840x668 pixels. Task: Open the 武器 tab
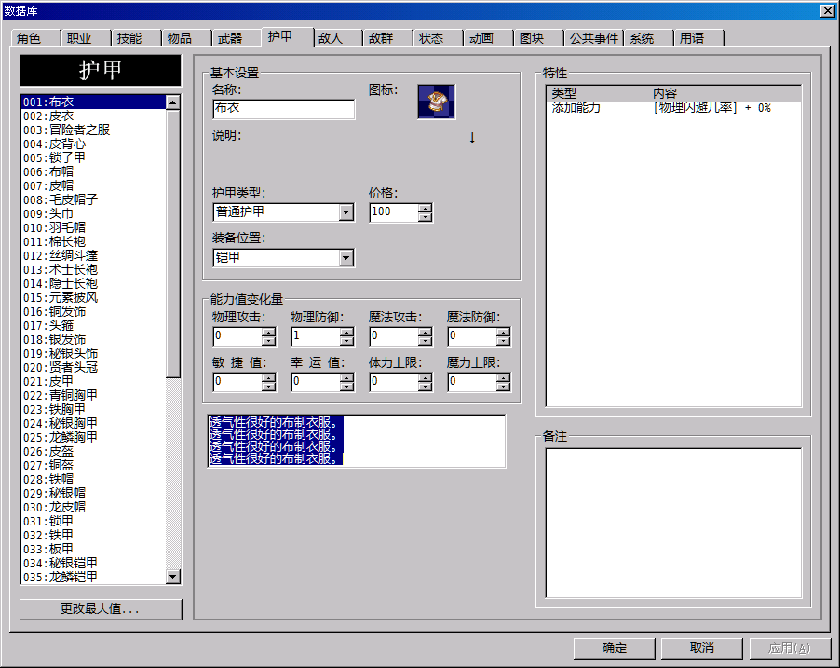click(x=237, y=38)
